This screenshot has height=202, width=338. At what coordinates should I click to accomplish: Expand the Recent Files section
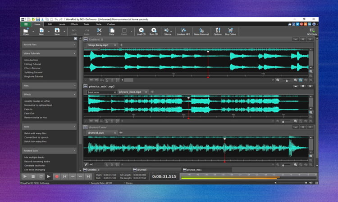click(75, 45)
